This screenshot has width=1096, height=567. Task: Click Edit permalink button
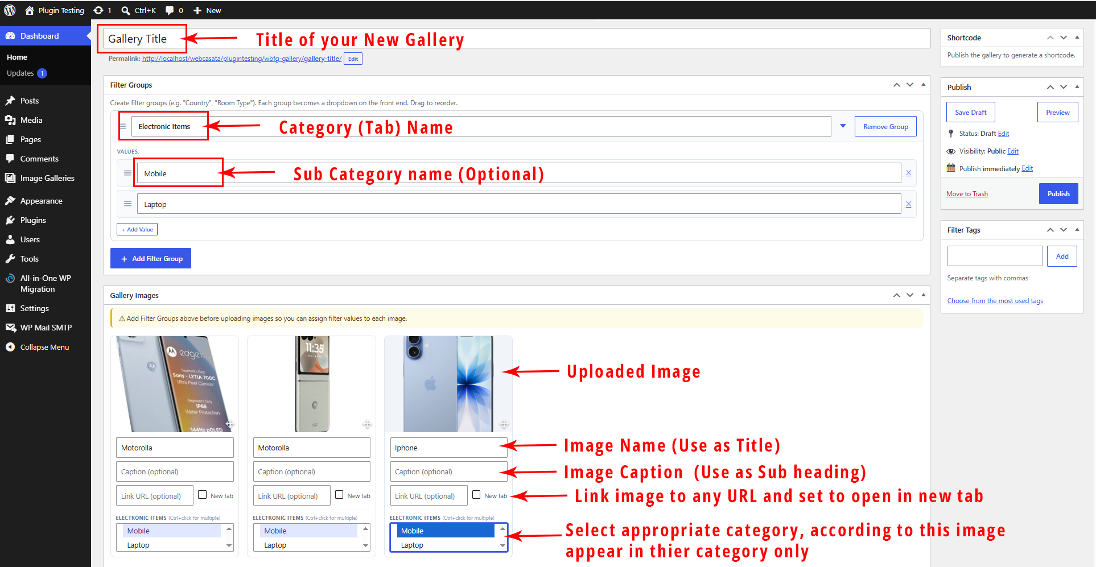point(353,59)
